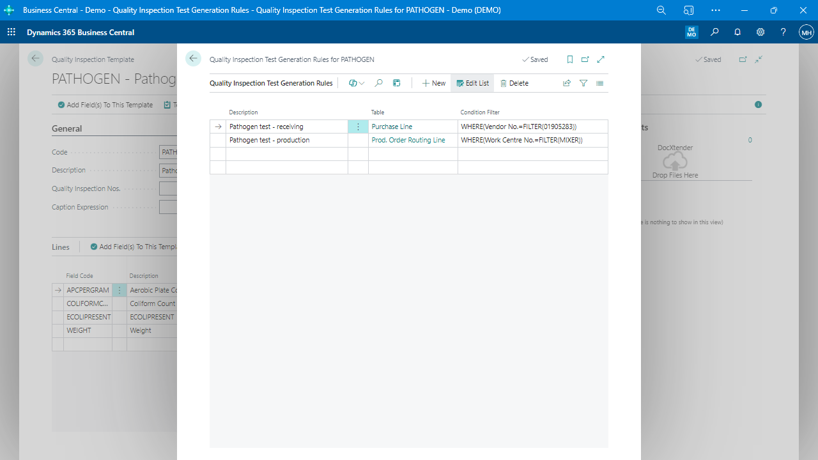The width and height of the screenshot is (818, 460).
Task: Open the notifications bell icon
Action: [737, 33]
